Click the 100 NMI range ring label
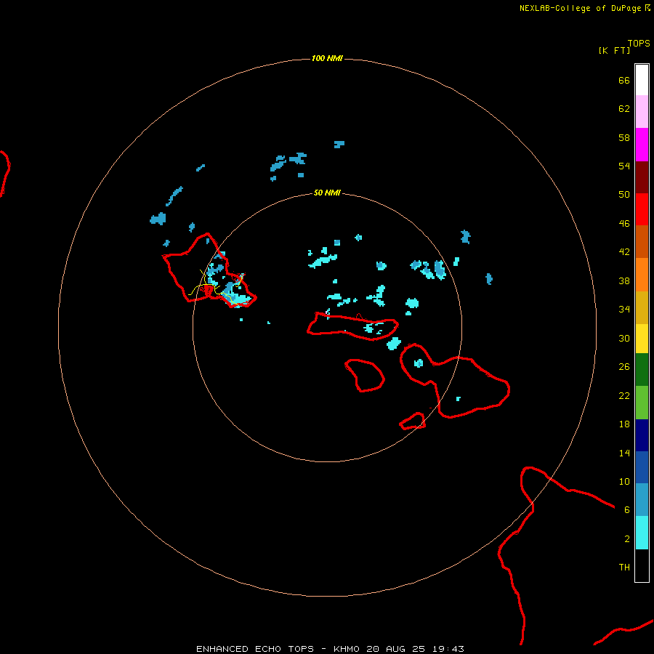This screenshot has width=654, height=654. coord(327,58)
